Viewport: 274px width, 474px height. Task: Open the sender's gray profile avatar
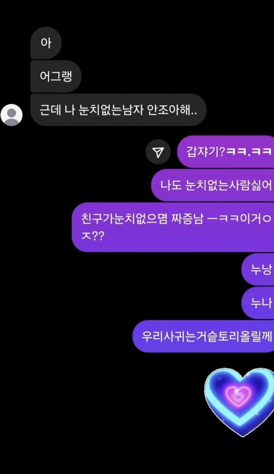tap(12, 115)
